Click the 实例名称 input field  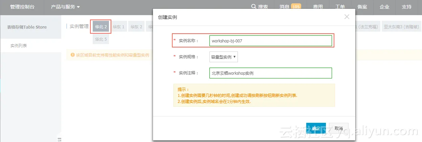[x=271, y=41]
